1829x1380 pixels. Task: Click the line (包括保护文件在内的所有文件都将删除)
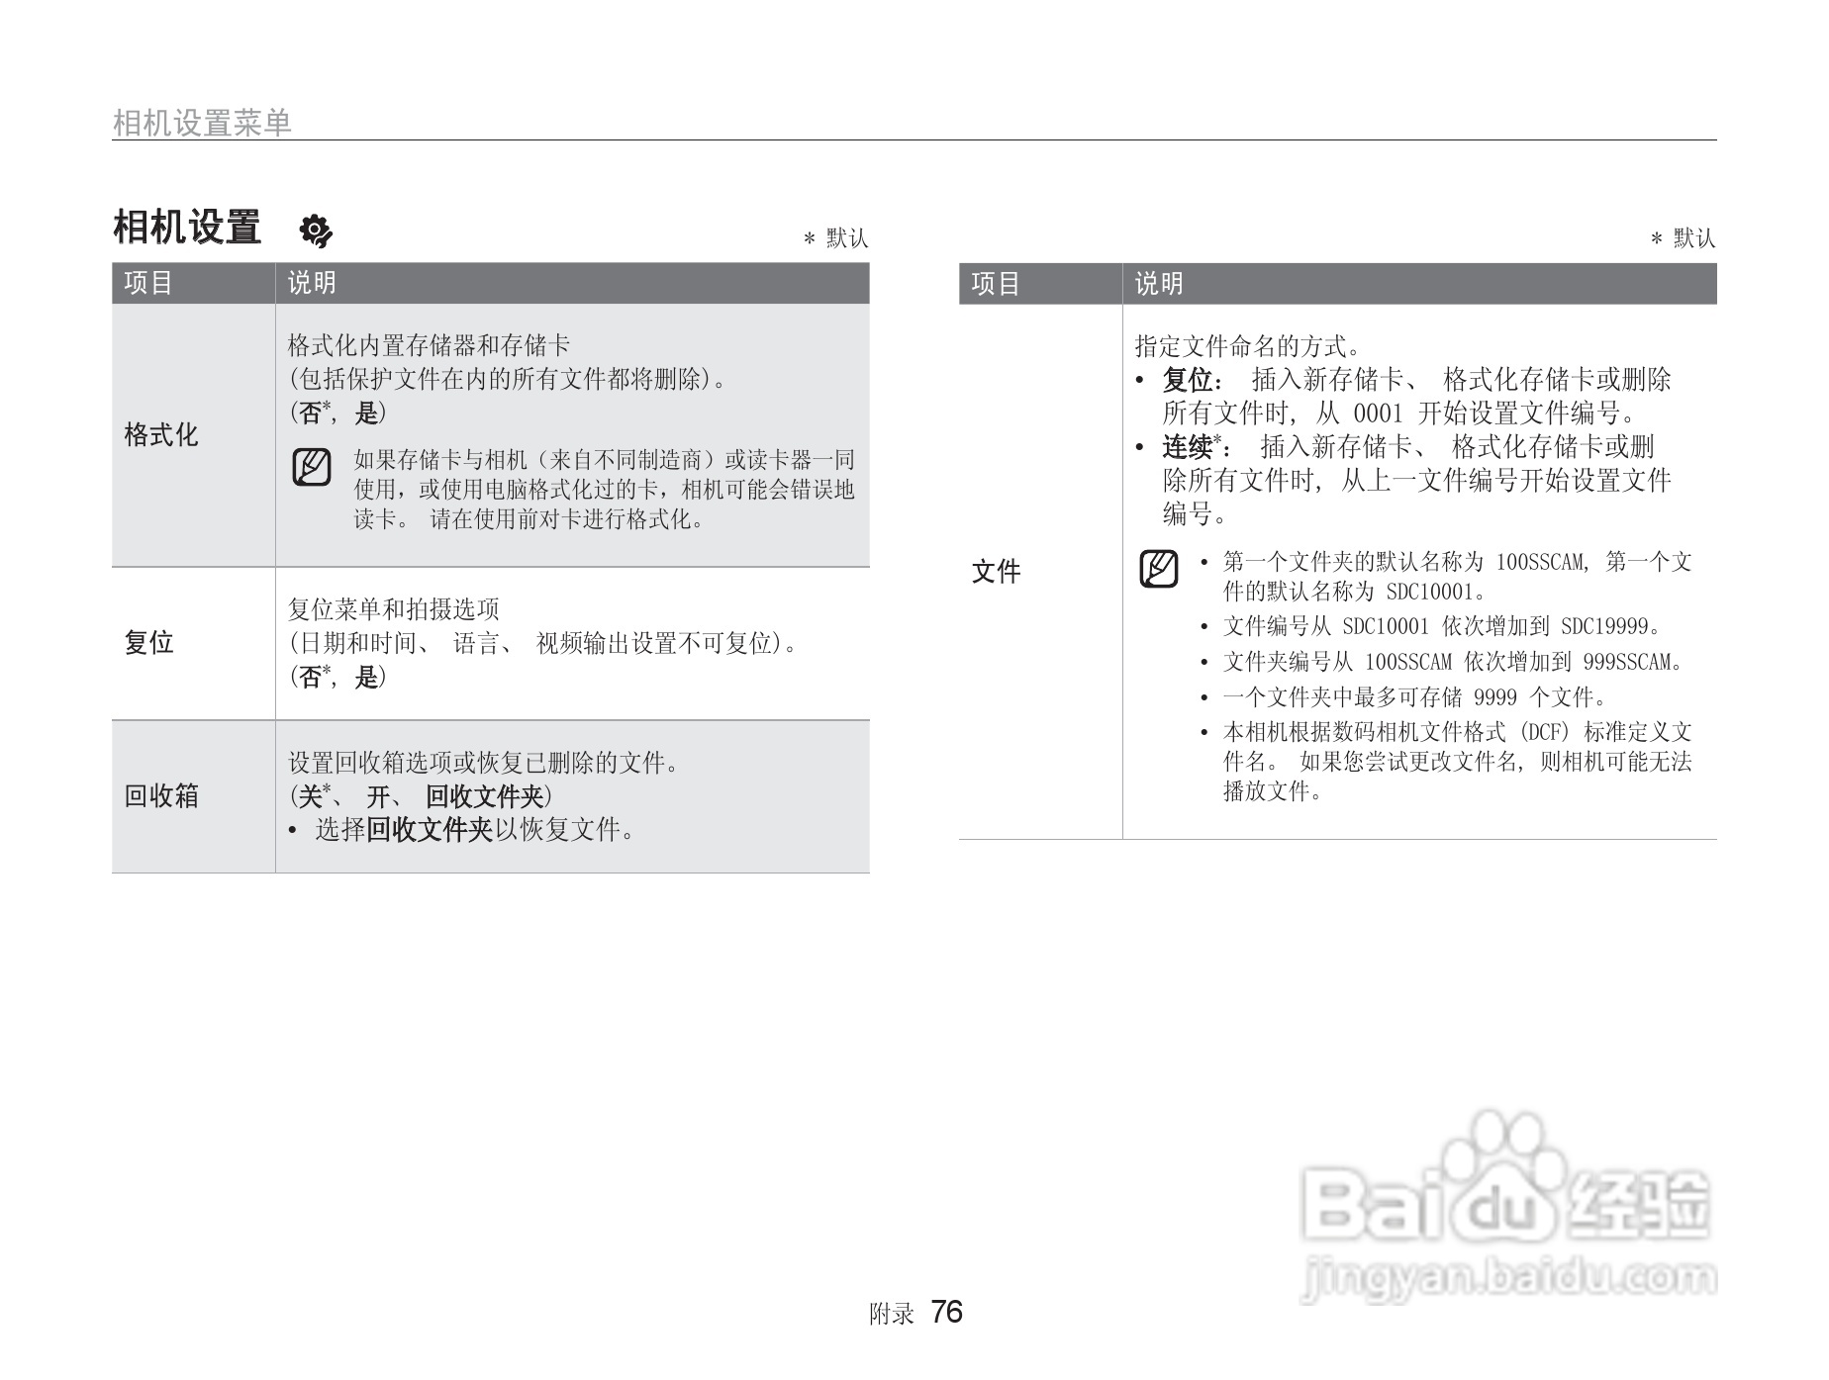point(510,379)
